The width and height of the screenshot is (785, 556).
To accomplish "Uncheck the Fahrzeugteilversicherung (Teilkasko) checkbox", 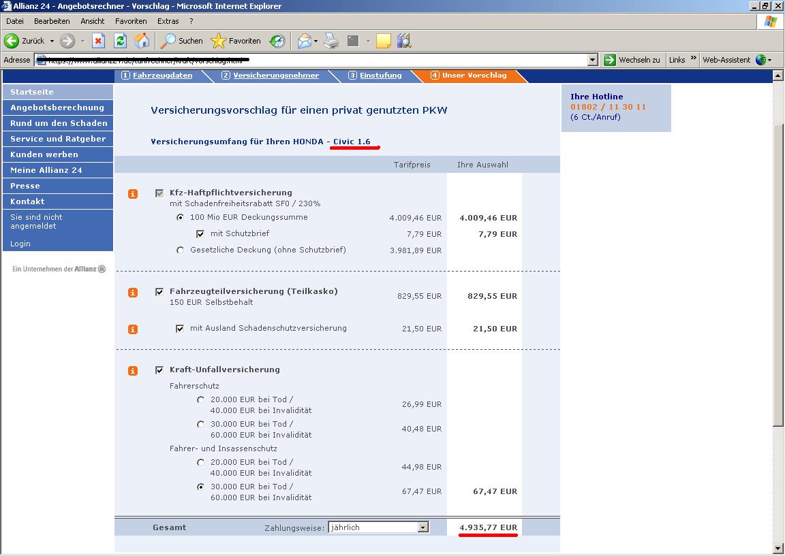I will pyautogui.click(x=159, y=292).
